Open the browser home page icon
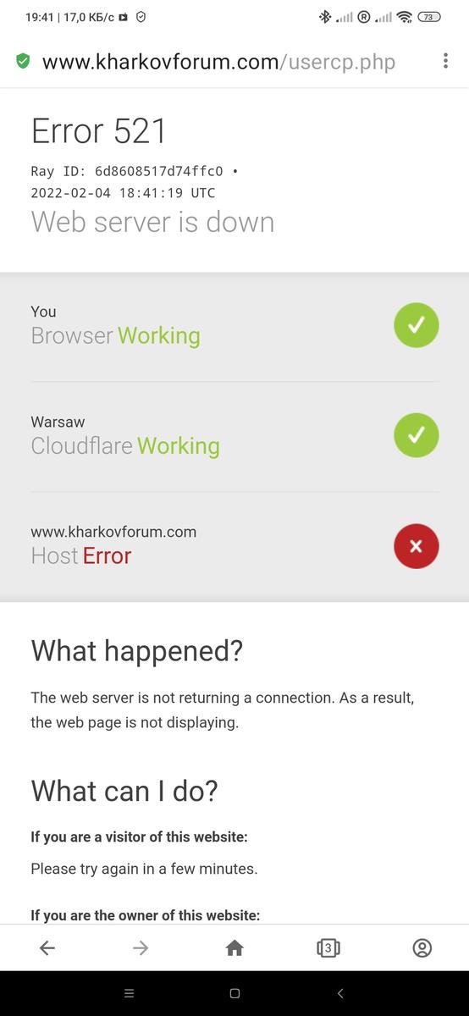This screenshot has height=1016, width=469. coord(234,948)
